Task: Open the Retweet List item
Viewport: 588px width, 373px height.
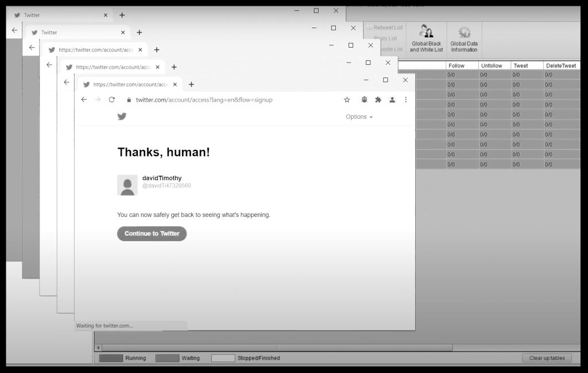Action: (385, 28)
